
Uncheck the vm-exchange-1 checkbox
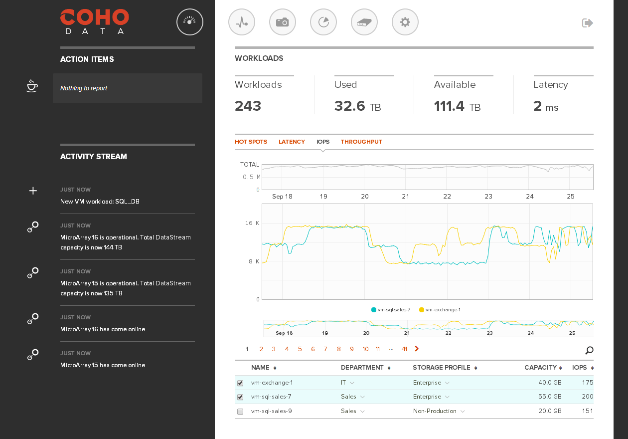pos(240,383)
